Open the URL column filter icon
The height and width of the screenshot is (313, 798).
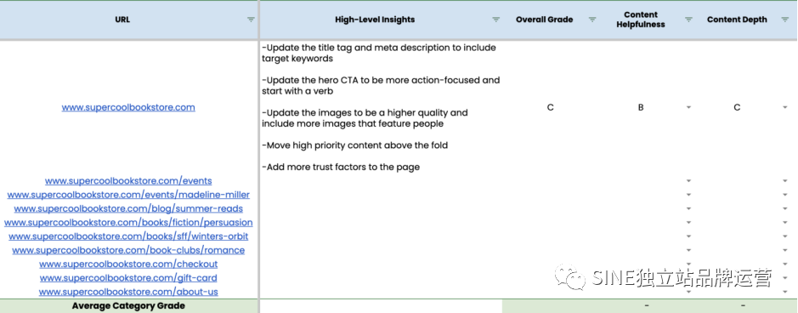coord(251,20)
